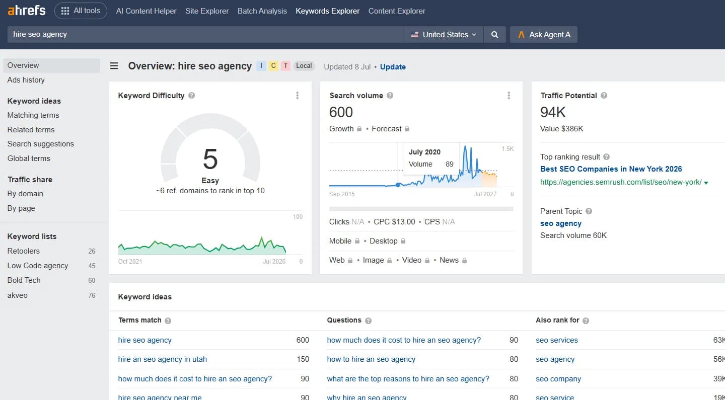Viewport: 725px width, 400px height.
Task: Click the Local tag badge
Action: coord(304,66)
